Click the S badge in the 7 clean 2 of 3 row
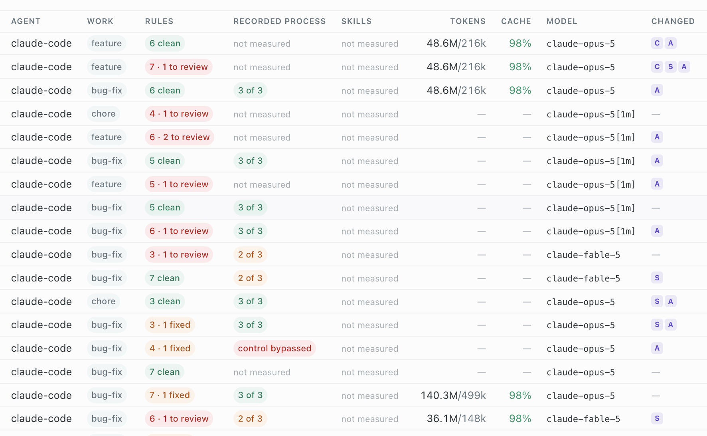Screen dimensions: 707x436 coord(657,278)
